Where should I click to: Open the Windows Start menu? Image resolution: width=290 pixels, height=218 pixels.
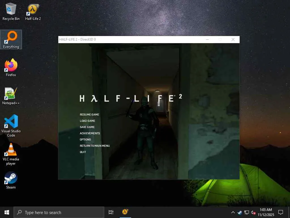click(7, 212)
